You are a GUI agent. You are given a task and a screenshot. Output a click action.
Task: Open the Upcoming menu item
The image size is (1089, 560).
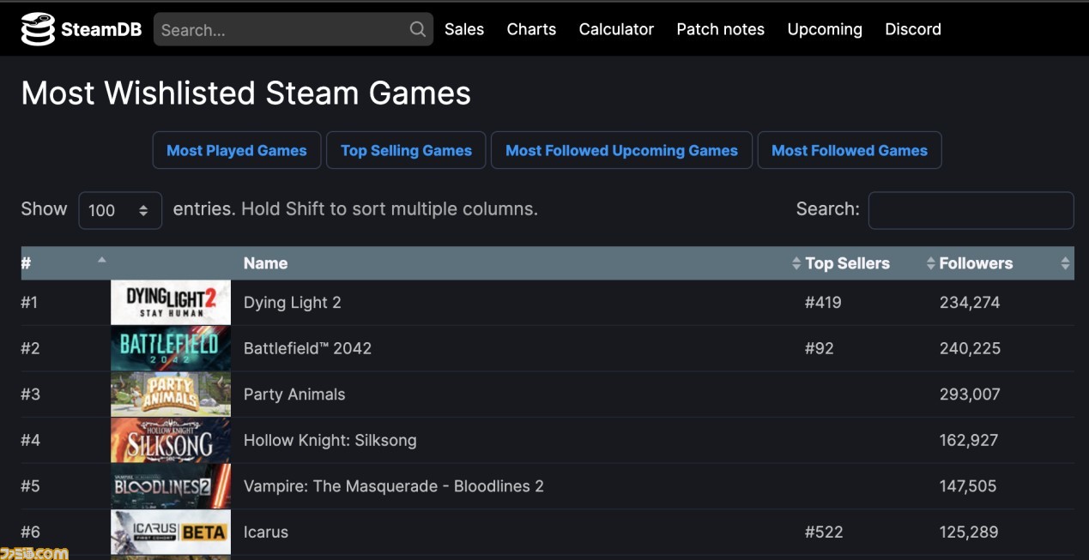point(825,29)
